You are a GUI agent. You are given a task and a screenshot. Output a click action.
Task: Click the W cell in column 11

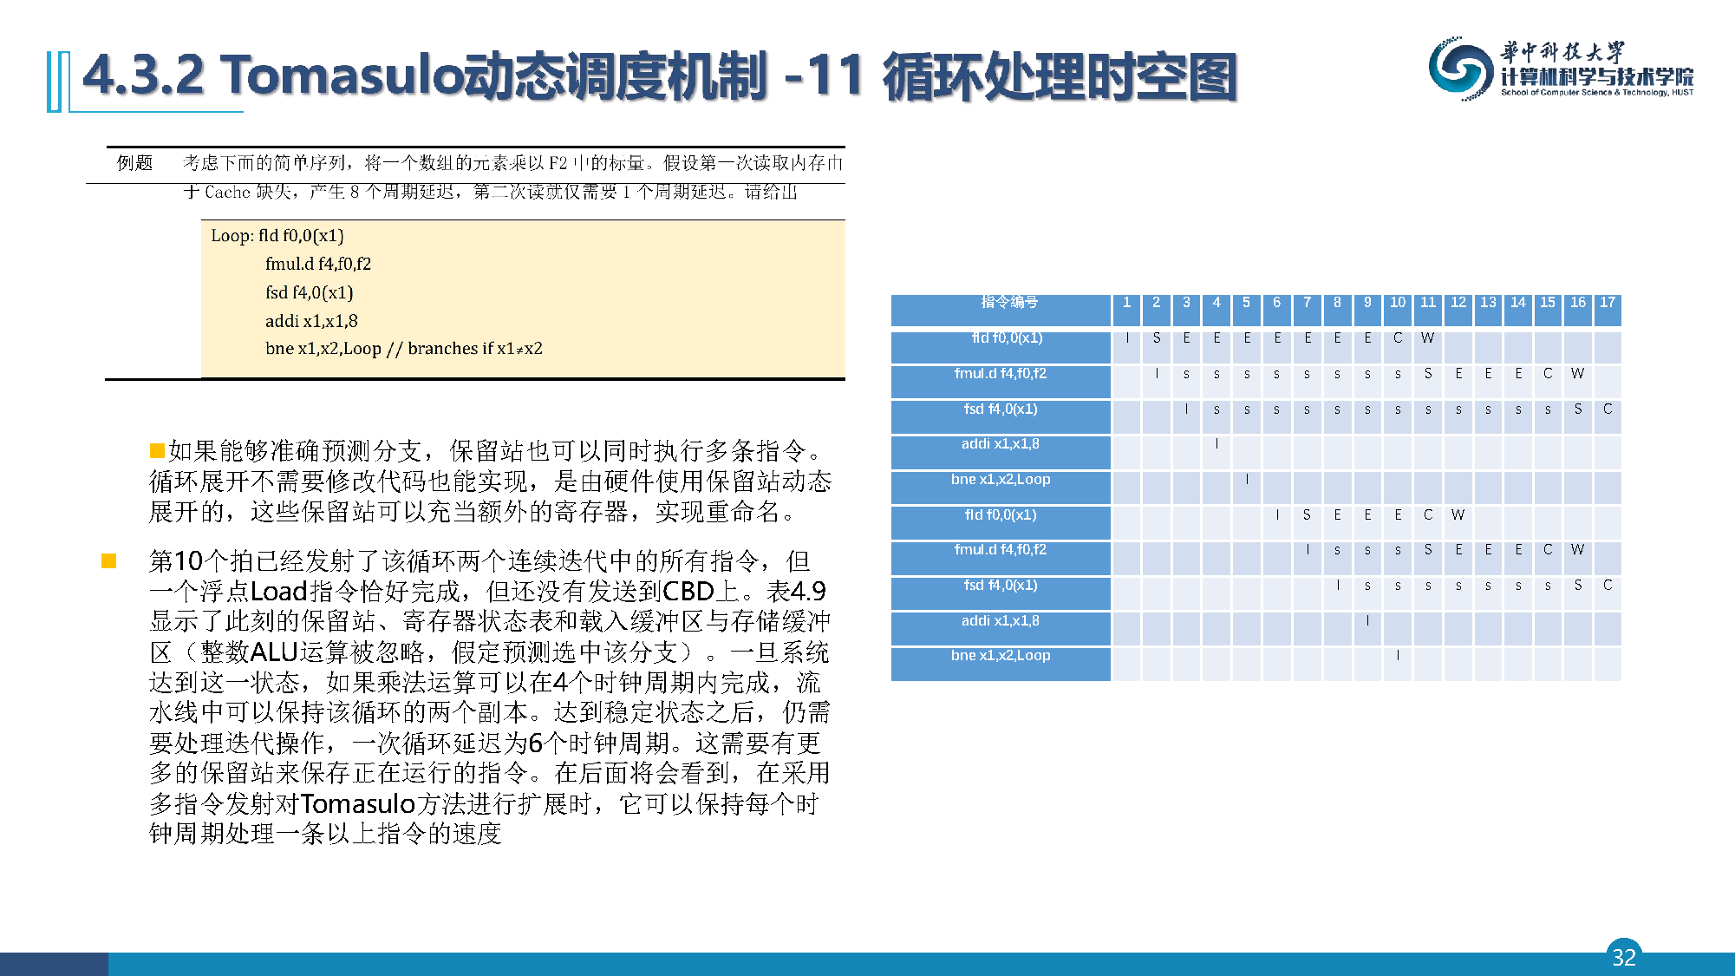click(1427, 338)
